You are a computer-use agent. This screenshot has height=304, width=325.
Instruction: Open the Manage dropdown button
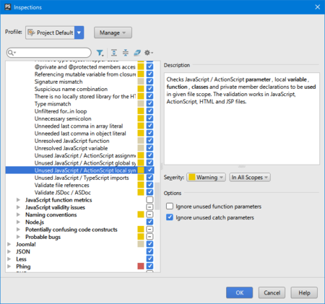pyautogui.click(x=113, y=32)
